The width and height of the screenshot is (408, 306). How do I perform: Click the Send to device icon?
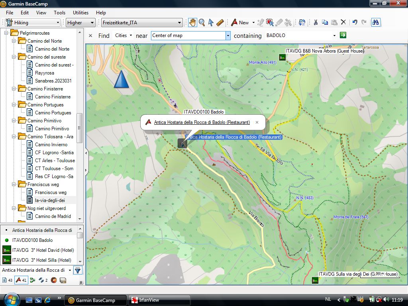[302, 23]
